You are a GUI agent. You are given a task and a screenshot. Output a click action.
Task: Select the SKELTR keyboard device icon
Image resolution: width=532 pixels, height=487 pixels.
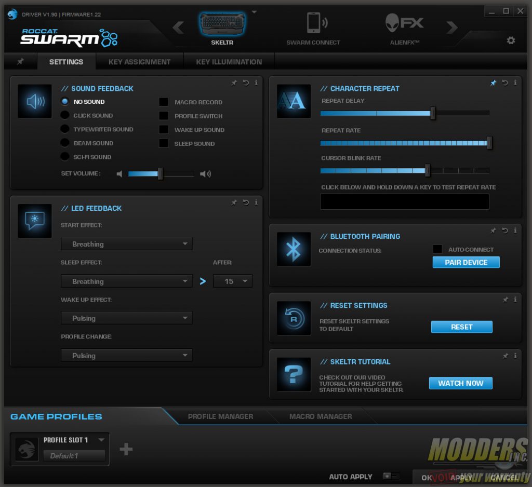tap(222, 24)
